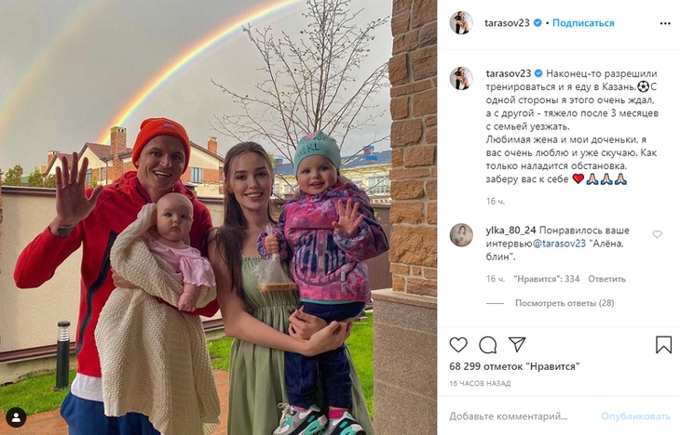Click Подписаться to follow the account
This screenshot has height=435, width=680.
click(583, 23)
